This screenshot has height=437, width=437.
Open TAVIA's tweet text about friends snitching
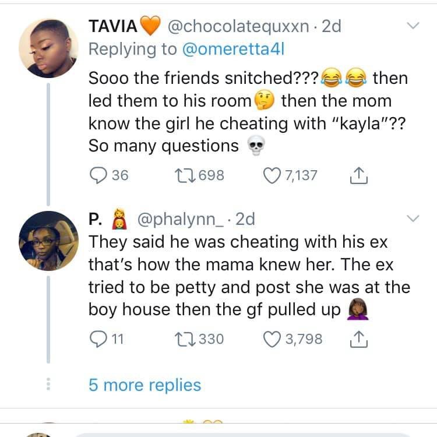point(248,112)
